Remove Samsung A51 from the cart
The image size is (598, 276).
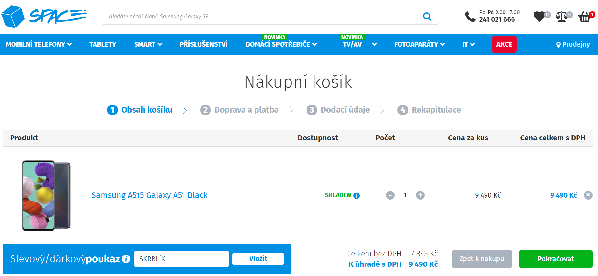(x=588, y=195)
